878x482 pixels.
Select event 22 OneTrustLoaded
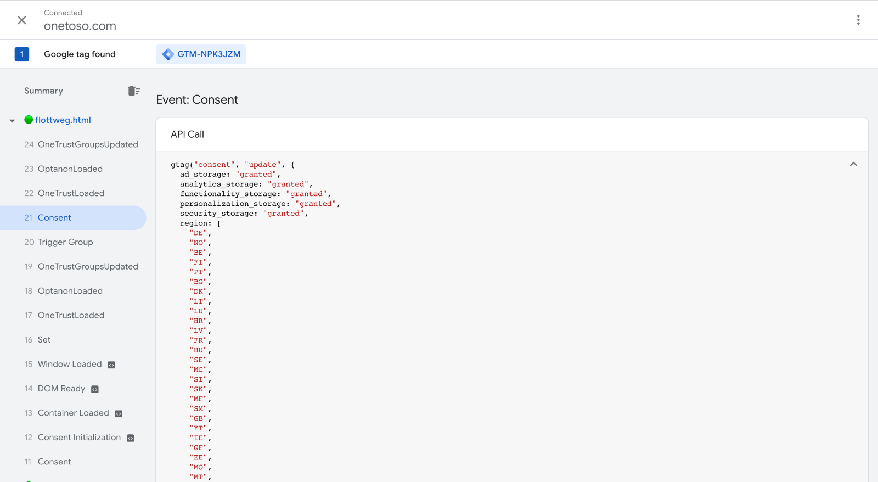point(71,193)
